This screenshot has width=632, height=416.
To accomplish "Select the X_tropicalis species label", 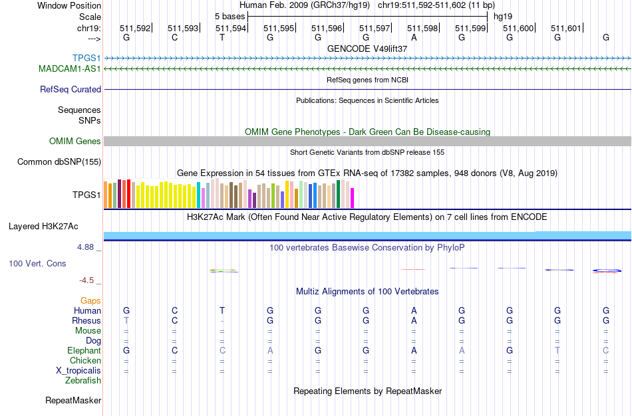I will (x=79, y=371).
